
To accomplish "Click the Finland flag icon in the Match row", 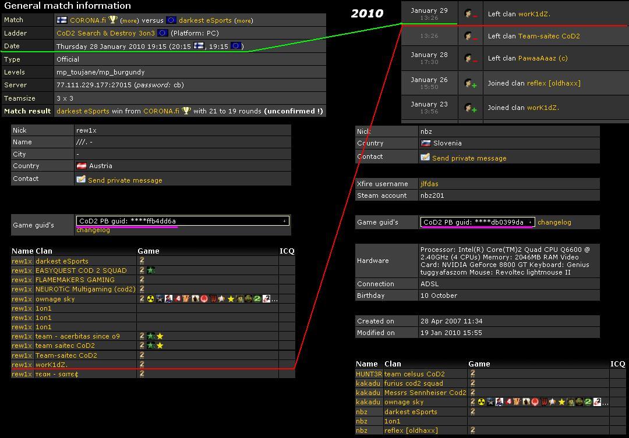I will click(x=61, y=20).
